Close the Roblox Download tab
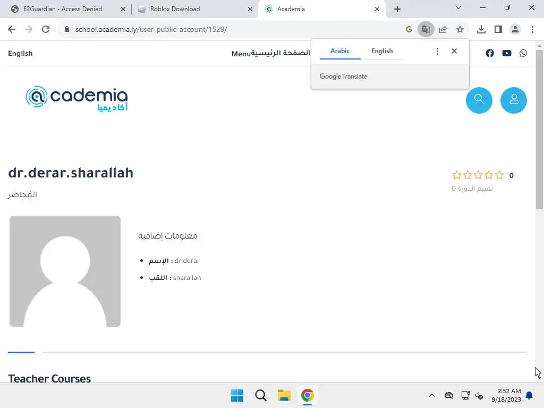Screen dimensions: 544x408 tap(250, 9)
